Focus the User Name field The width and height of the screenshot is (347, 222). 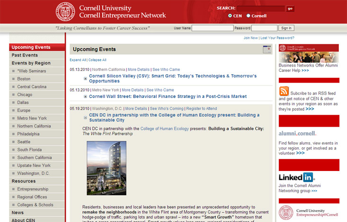(x=213, y=28)
